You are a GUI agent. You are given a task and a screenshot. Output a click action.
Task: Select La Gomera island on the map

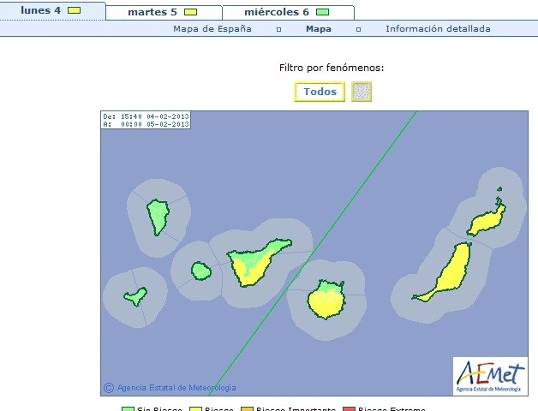[x=200, y=271]
